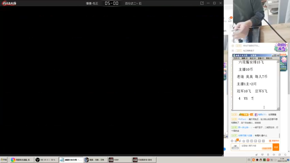Click the search magnifier below chat panel

(x=285, y=155)
